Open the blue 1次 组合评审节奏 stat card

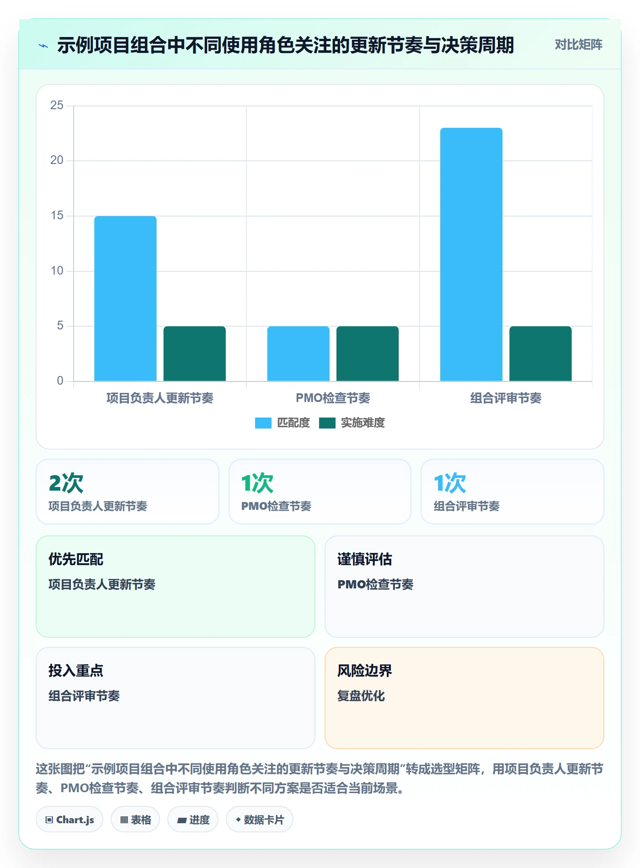(x=512, y=492)
